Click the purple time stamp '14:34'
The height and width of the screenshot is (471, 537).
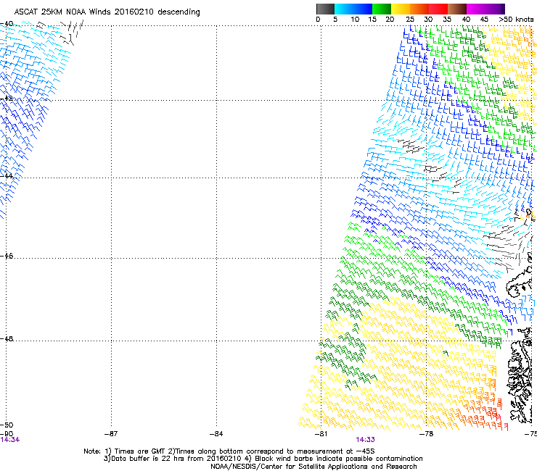coord(10,440)
